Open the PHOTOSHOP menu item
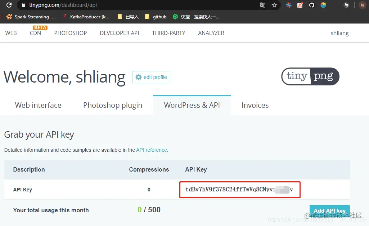Viewport: 369px width, 226px height. [71, 33]
